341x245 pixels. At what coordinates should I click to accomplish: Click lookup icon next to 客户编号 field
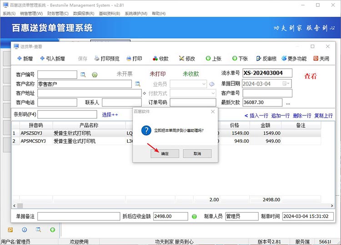(83, 75)
